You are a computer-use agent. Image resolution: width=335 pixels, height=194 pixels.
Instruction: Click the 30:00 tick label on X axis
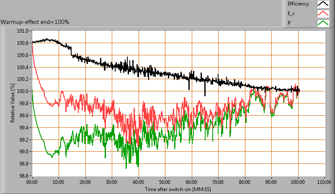point(112,183)
